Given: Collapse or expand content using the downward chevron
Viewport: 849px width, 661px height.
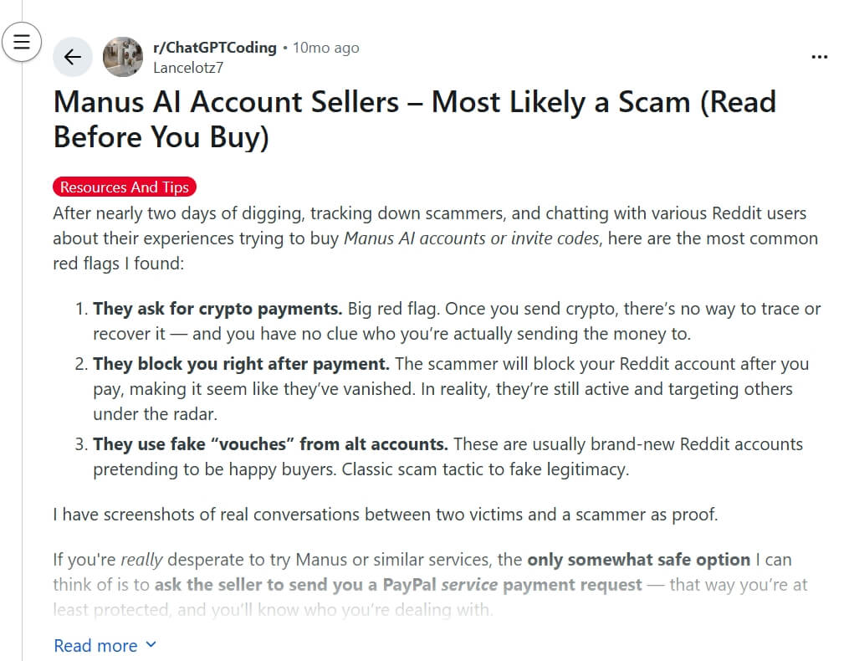Looking at the screenshot, I should [151, 645].
